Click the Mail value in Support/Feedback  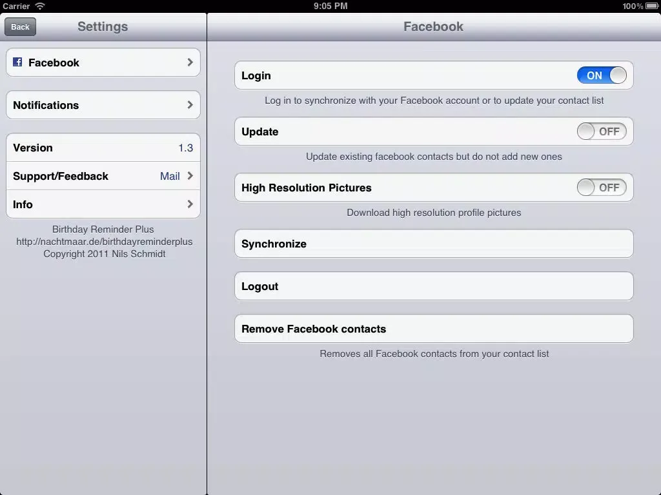click(x=170, y=176)
